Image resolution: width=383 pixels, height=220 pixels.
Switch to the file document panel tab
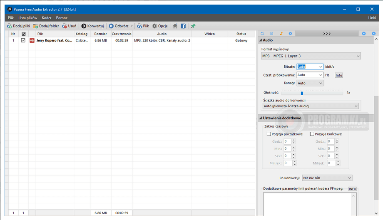271,34
